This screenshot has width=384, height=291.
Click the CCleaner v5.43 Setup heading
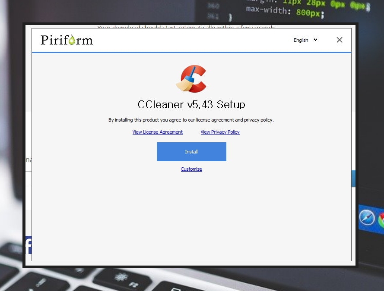tap(191, 105)
